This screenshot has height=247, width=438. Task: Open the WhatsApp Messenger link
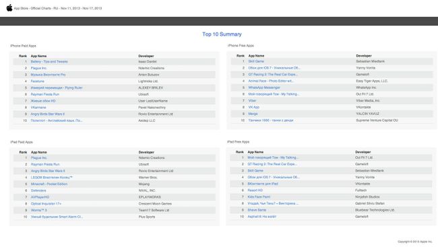click(x=264, y=87)
